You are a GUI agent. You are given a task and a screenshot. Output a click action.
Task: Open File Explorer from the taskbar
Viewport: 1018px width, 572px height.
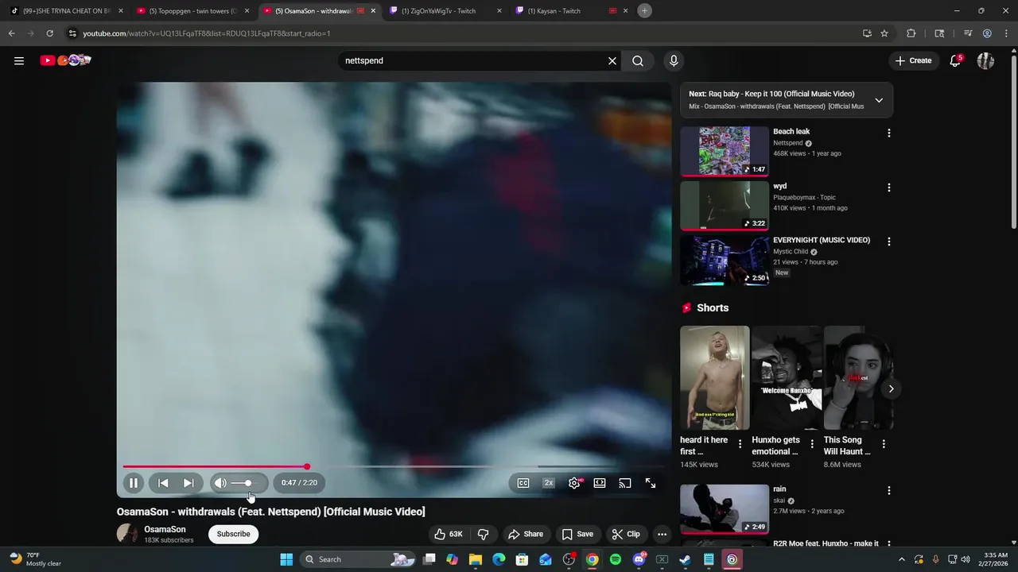(x=476, y=559)
